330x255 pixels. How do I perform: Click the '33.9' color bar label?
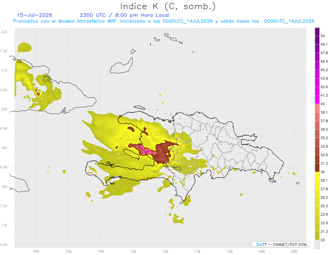point(324,146)
